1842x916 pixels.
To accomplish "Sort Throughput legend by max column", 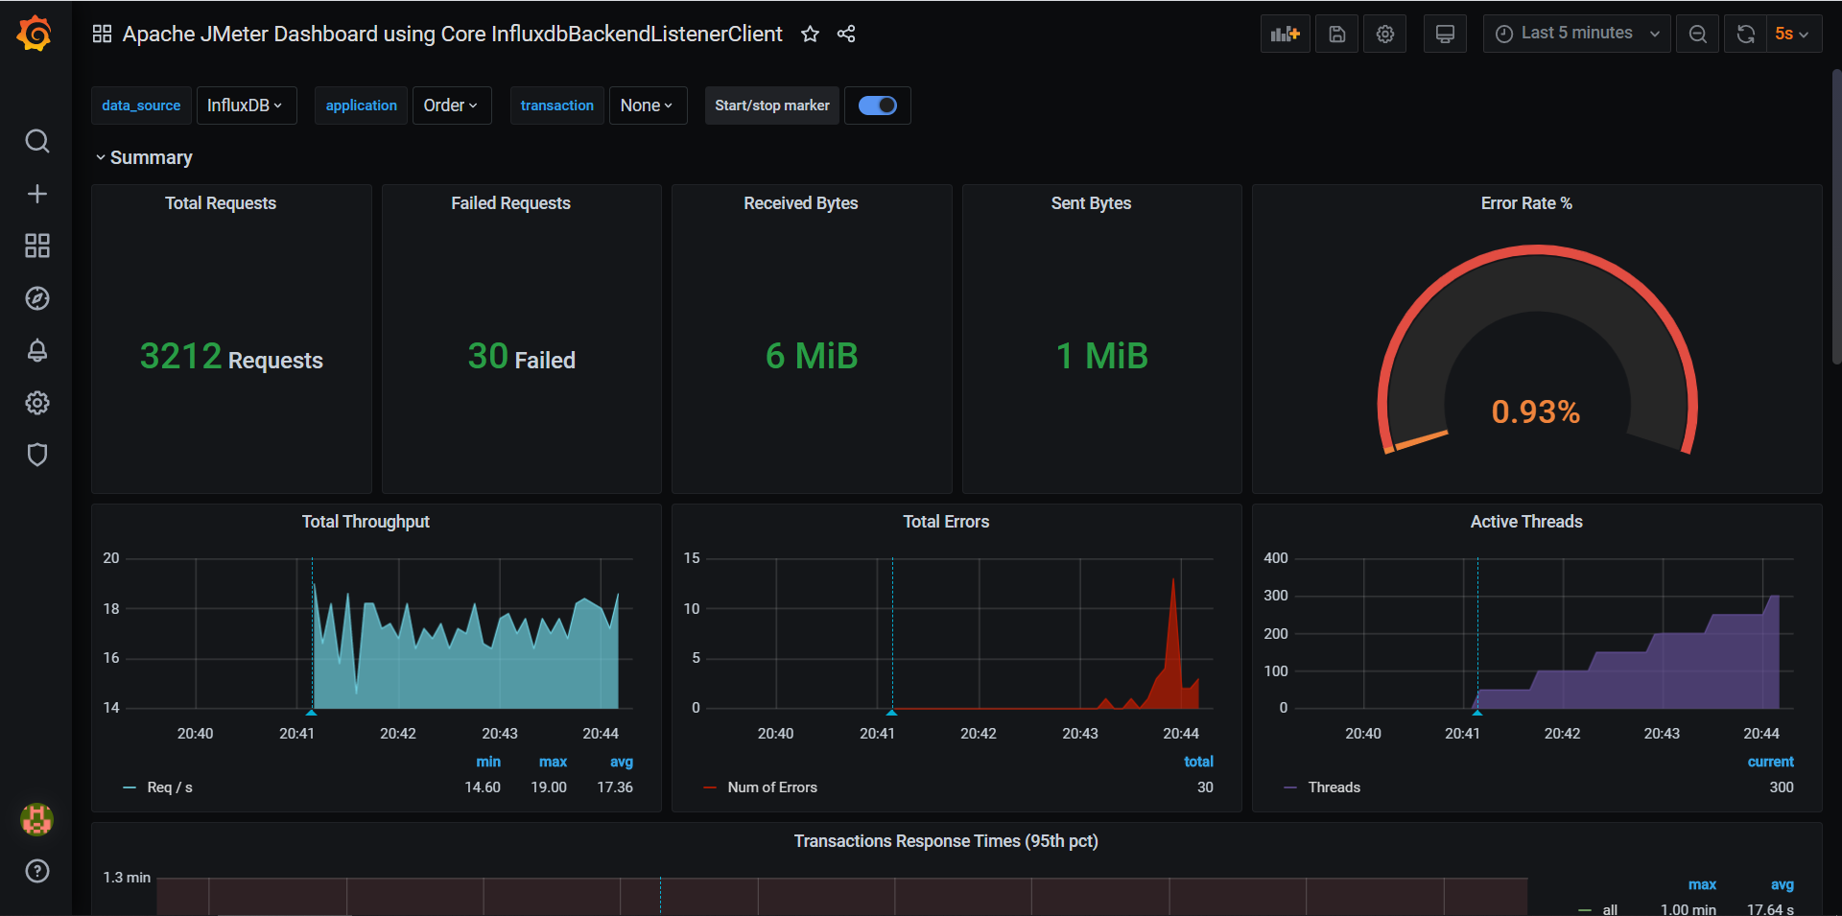I will (x=553, y=762).
